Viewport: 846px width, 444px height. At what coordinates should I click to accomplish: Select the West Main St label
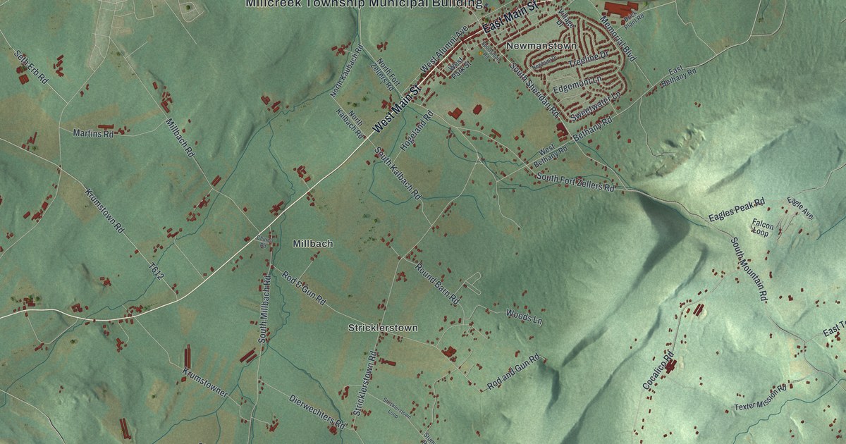396,107
